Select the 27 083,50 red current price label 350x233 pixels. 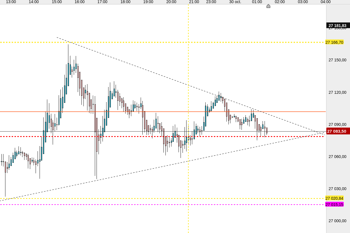(338, 131)
